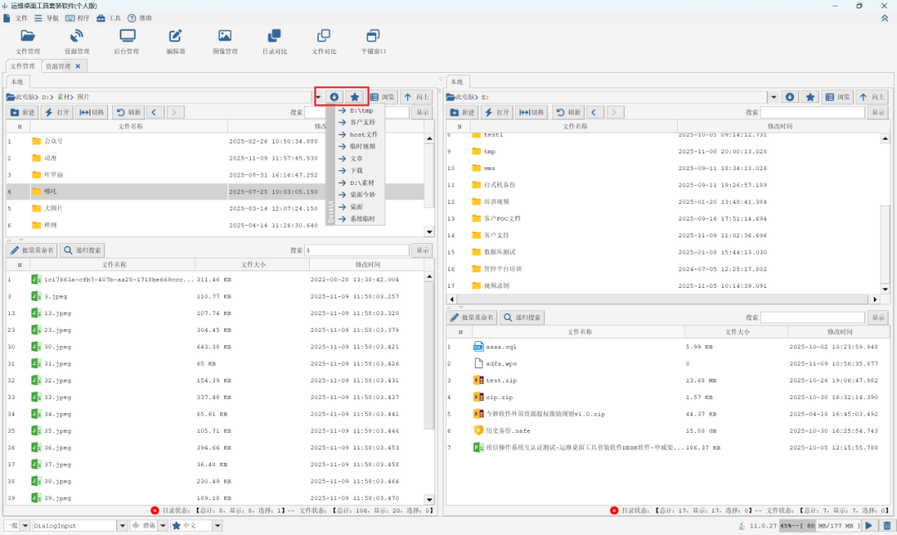Go up with 向上 in left pane
Image resolution: width=897 pixels, height=535 pixels.
(417, 97)
